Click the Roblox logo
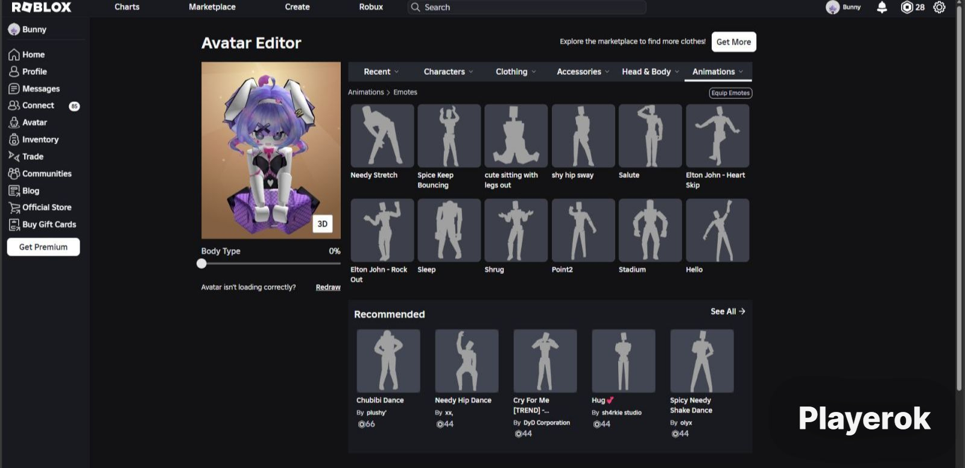The height and width of the screenshot is (468, 965). (x=42, y=7)
